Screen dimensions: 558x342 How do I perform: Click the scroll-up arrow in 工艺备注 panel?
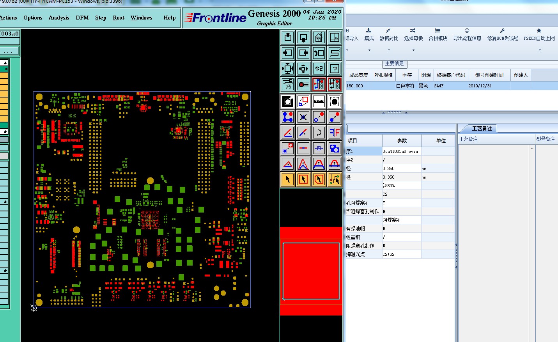531,148
